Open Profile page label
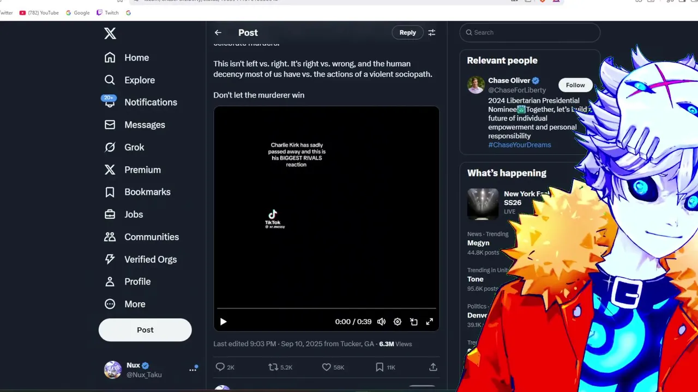This screenshot has width=698, height=392. [137, 281]
